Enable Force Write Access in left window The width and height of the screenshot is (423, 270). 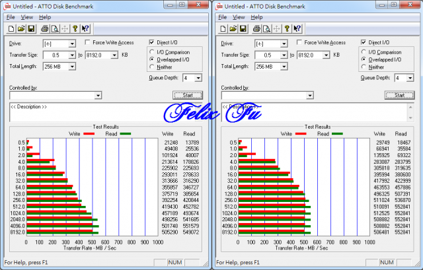87,42
